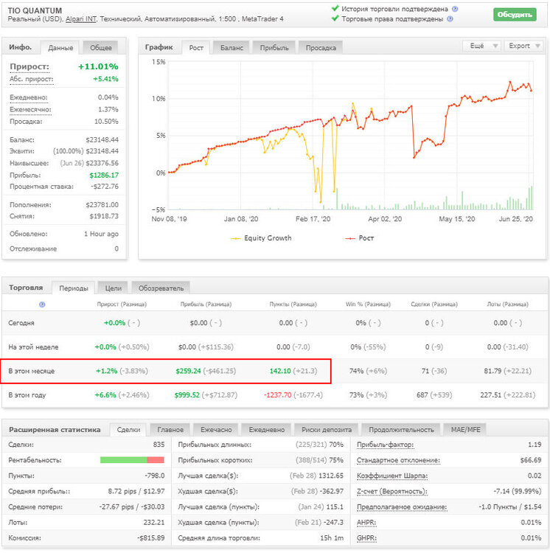550x553 pixels.
Task: Open the Обозреватель tab
Action: coord(161,288)
